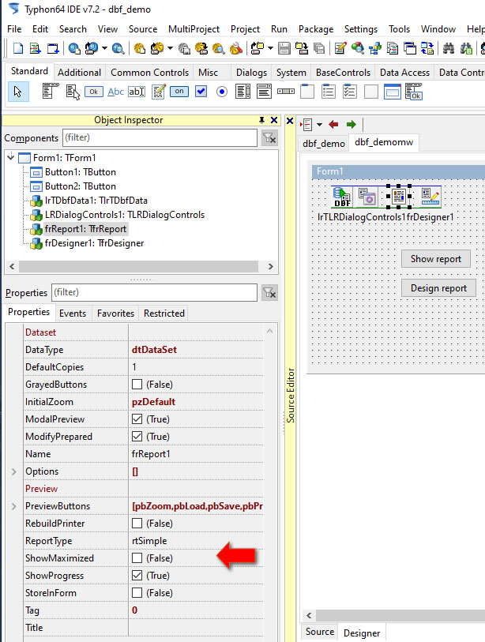Pick the TEdit 'ab' component icon

[137, 92]
